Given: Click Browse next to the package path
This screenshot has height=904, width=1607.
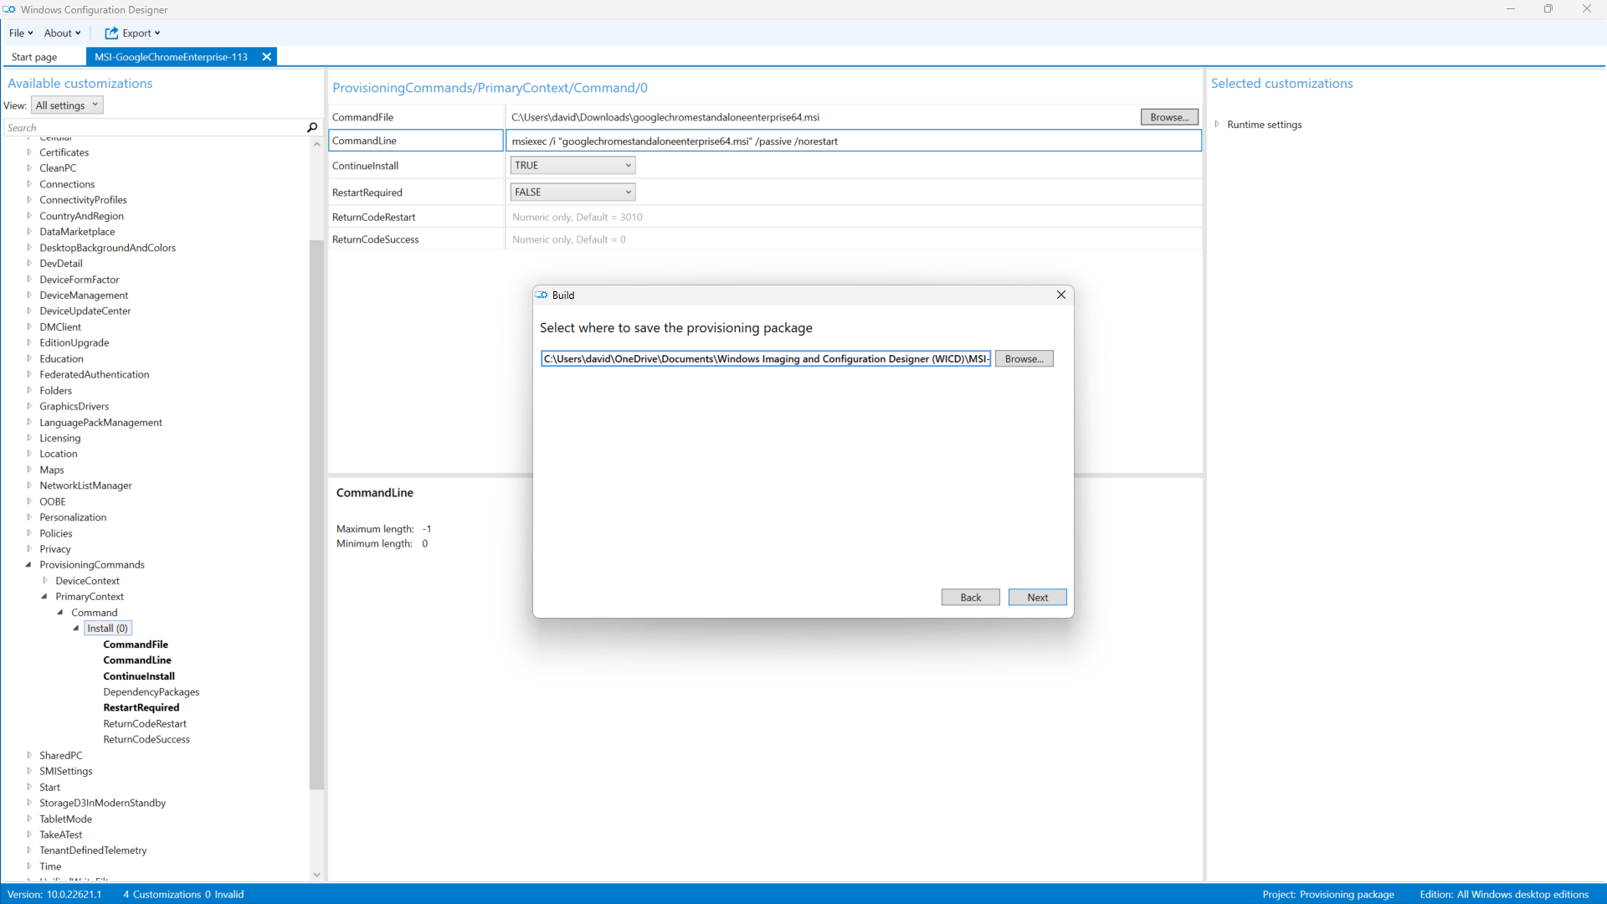Looking at the screenshot, I should pos(1024,359).
